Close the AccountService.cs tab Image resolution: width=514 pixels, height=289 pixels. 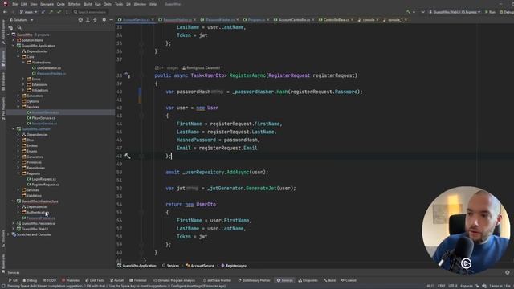[x=153, y=20]
